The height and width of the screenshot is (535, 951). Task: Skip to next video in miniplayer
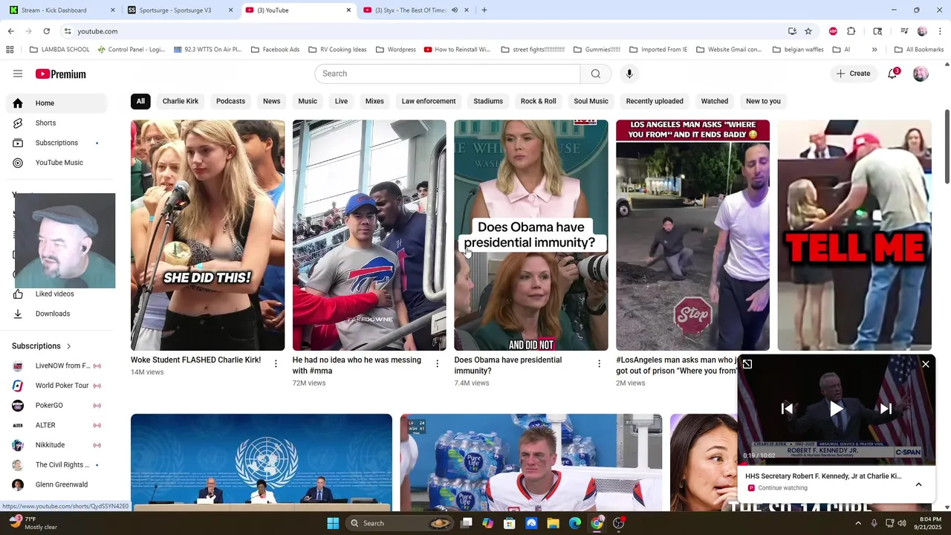(886, 409)
